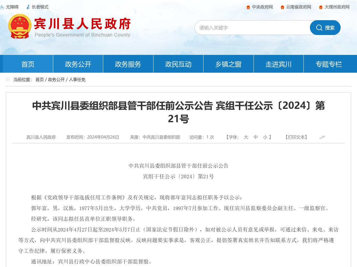Image resolution: width=357 pixels, height=267 pixels.
Task: Click the keyword search input field
Action: coord(253,28)
